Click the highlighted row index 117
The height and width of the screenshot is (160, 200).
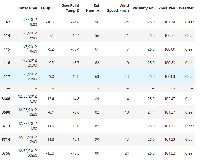[x=7, y=76]
